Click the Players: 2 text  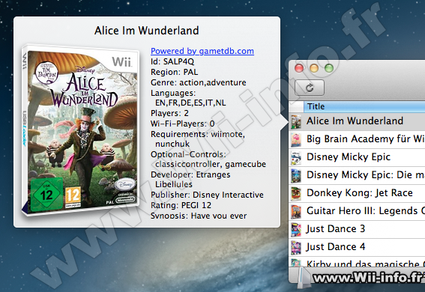click(169, 113)
